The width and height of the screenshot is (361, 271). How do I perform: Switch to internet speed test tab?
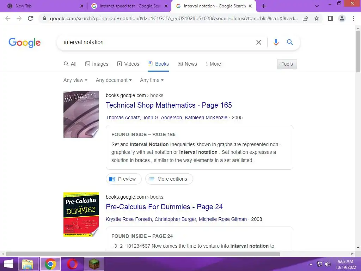(129, 6)
